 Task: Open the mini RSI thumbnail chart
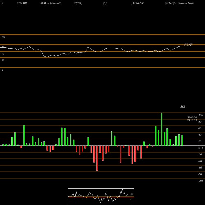pos(101,196)
